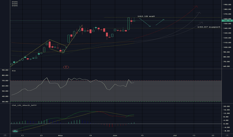Select the '140.07 support' text annotation

pyautogui.click(x=209, y=27)
